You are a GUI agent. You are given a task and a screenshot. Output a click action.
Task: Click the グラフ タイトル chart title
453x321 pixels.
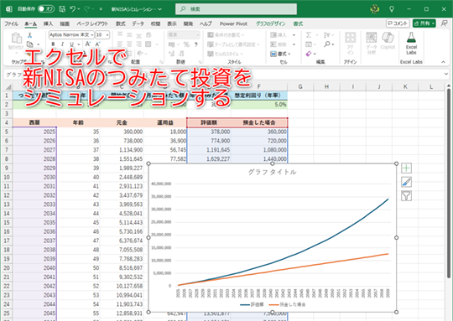(272, 172)
